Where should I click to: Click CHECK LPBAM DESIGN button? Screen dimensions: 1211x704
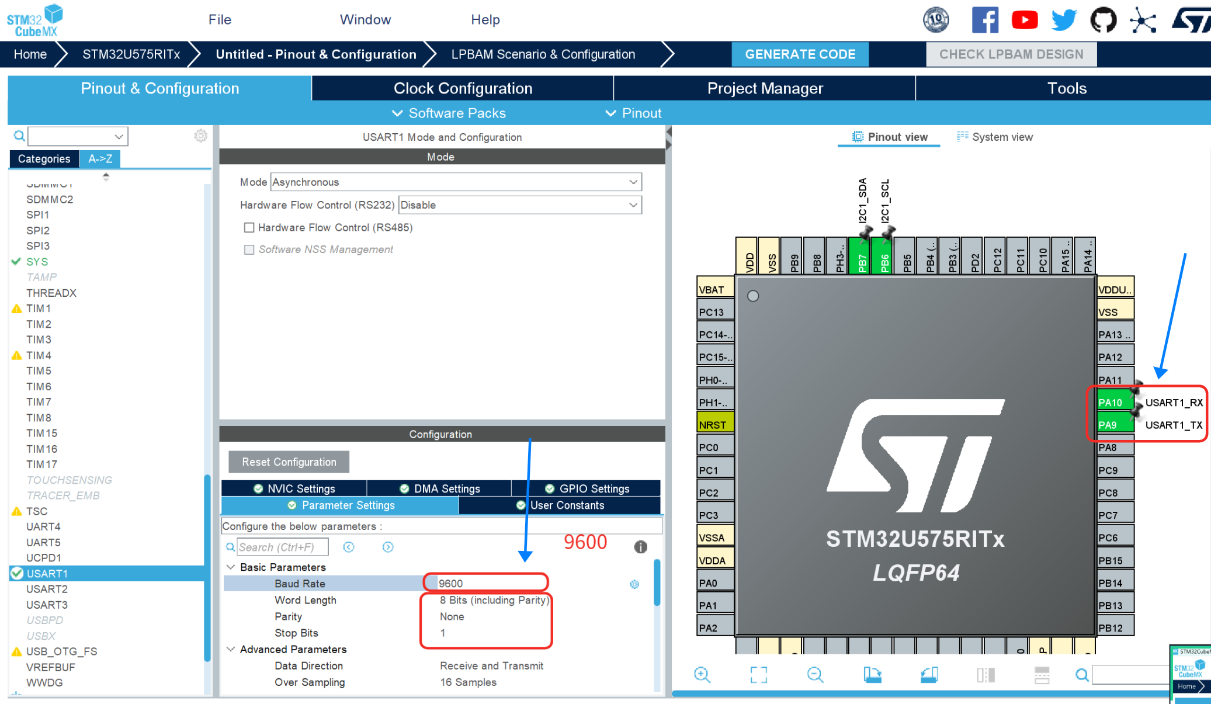click(1011, 54)
